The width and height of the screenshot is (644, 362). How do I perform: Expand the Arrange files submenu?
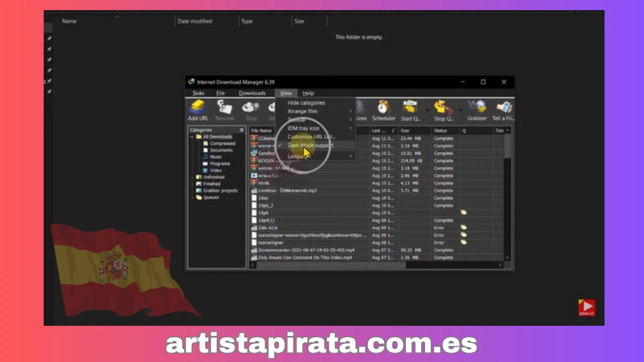(315, 111)
